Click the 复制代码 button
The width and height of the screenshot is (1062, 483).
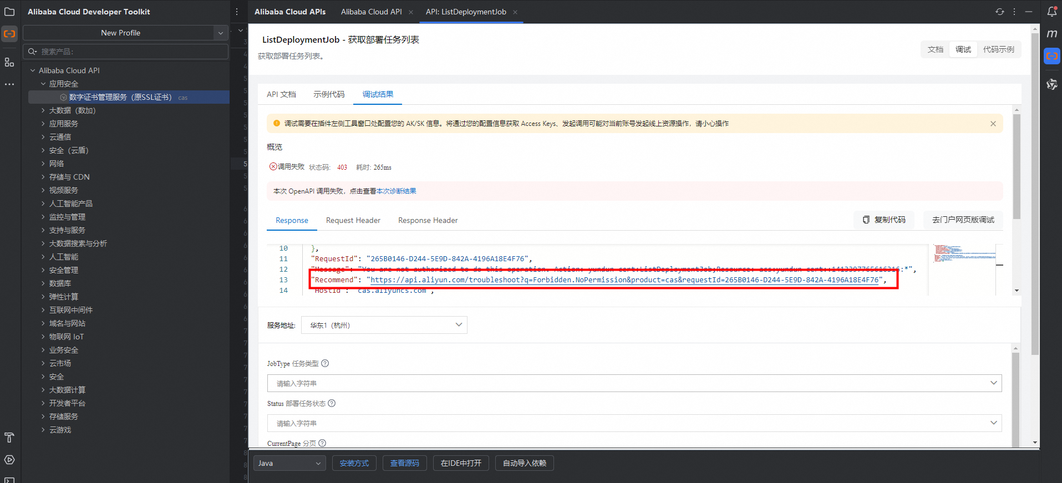pos(884,220)
